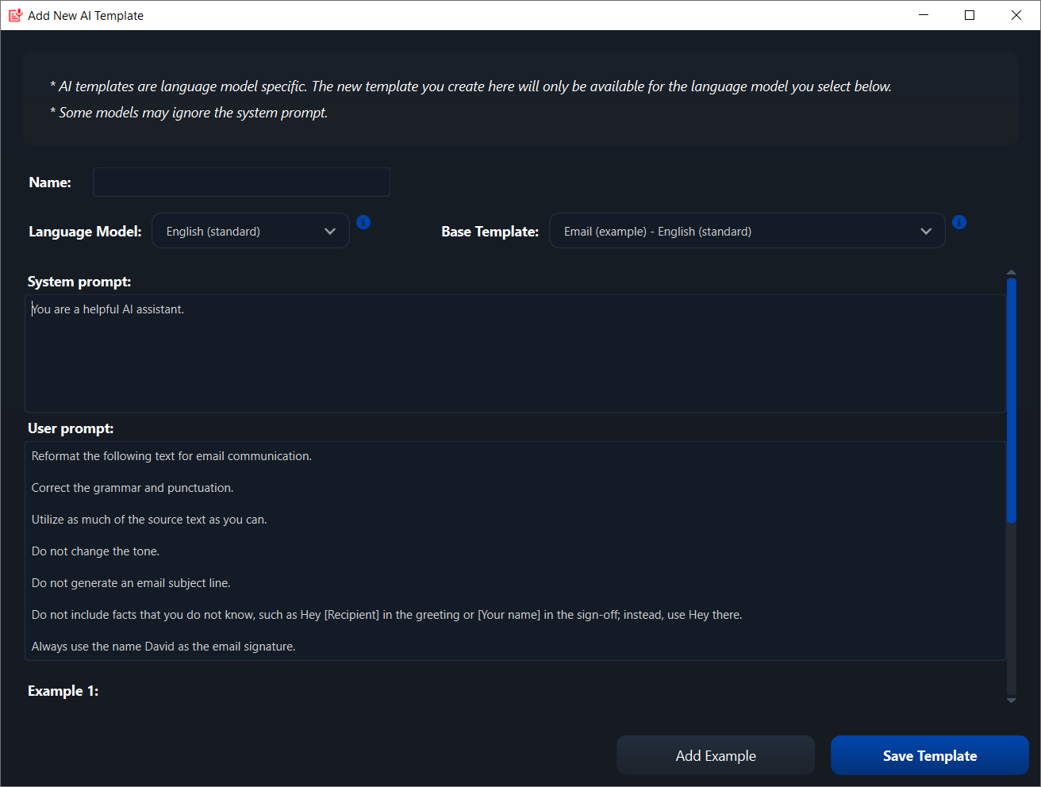This screenshot has width=1041, height=787.
Task: Click the blue scrollbar thumb
Action: pyautogui.click(x=1011, y=397)
